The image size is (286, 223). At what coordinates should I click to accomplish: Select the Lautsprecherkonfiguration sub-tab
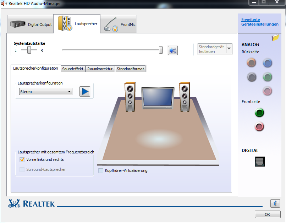pyautogui.click(x=35, y=68)
